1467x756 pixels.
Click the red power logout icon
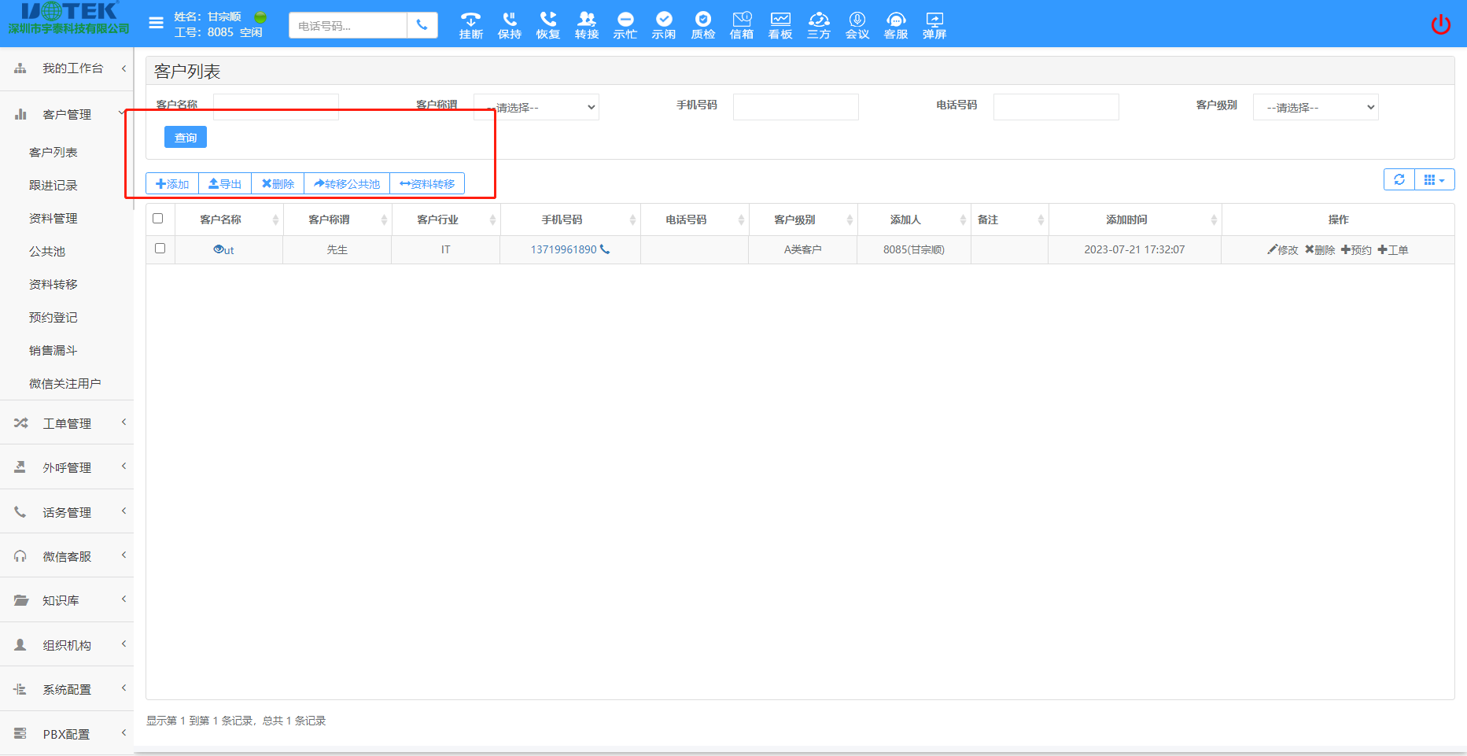tap(1440, 24)
